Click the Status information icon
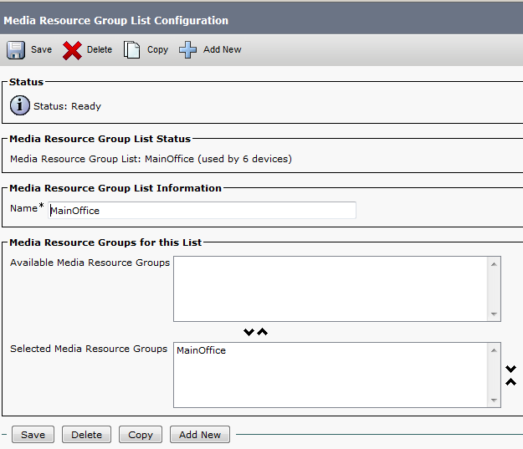 pos(20,106)
